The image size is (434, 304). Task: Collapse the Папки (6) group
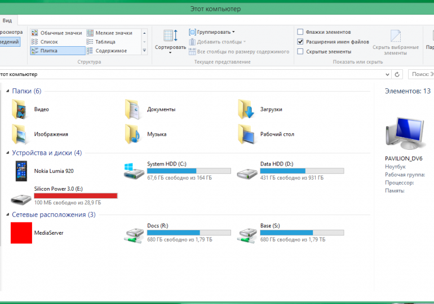click(7, 91)
